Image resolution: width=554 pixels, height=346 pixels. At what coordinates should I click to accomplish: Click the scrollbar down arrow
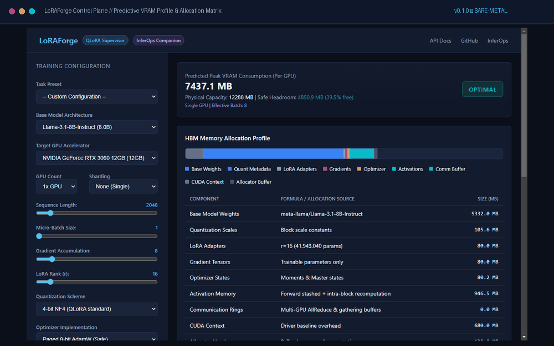click(x=524, y=337)
